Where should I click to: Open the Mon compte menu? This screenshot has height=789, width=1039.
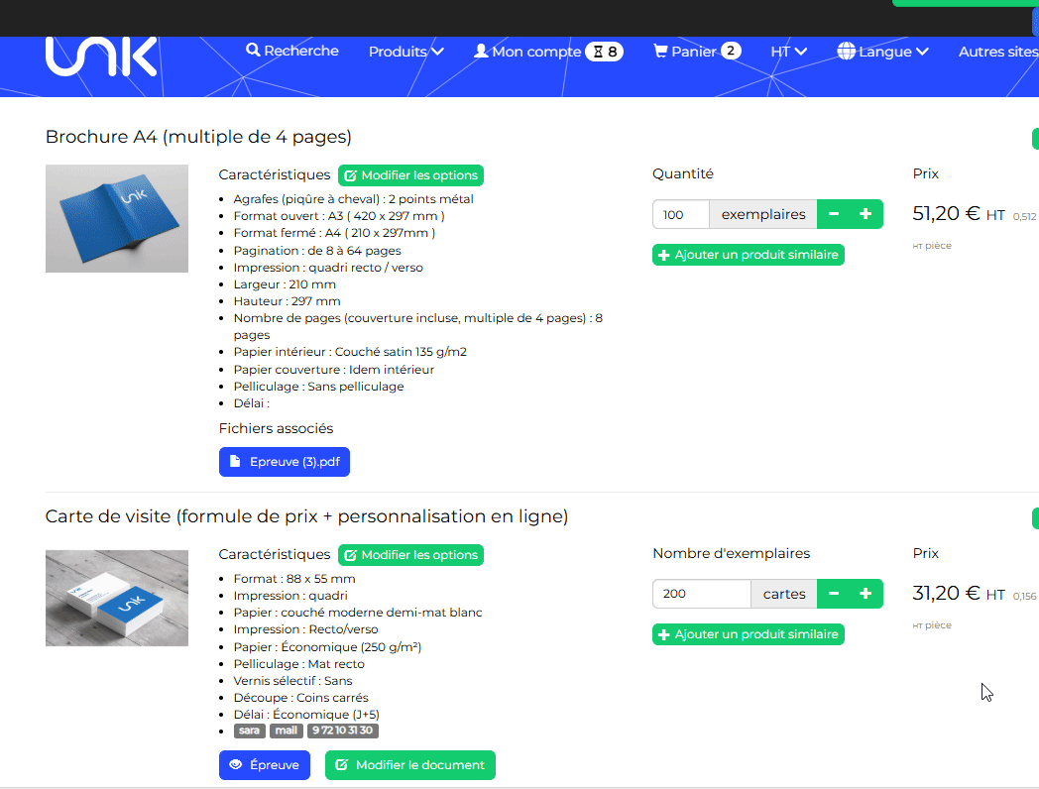547,52
